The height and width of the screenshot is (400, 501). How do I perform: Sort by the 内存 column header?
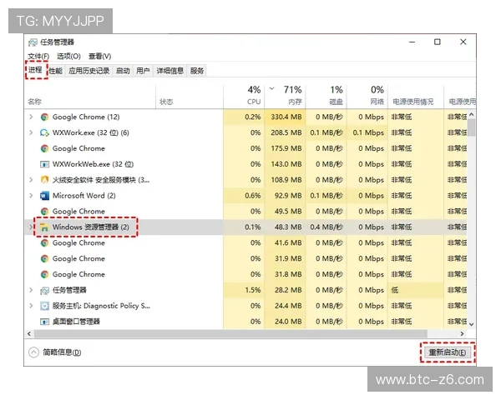pos(285,96)
